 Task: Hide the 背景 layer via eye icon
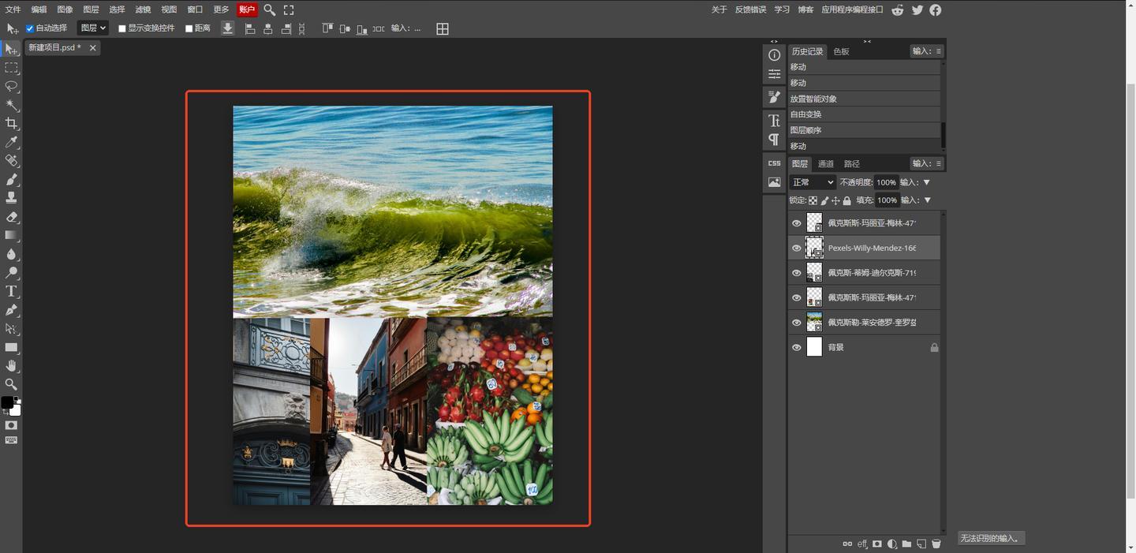point(796,348)
